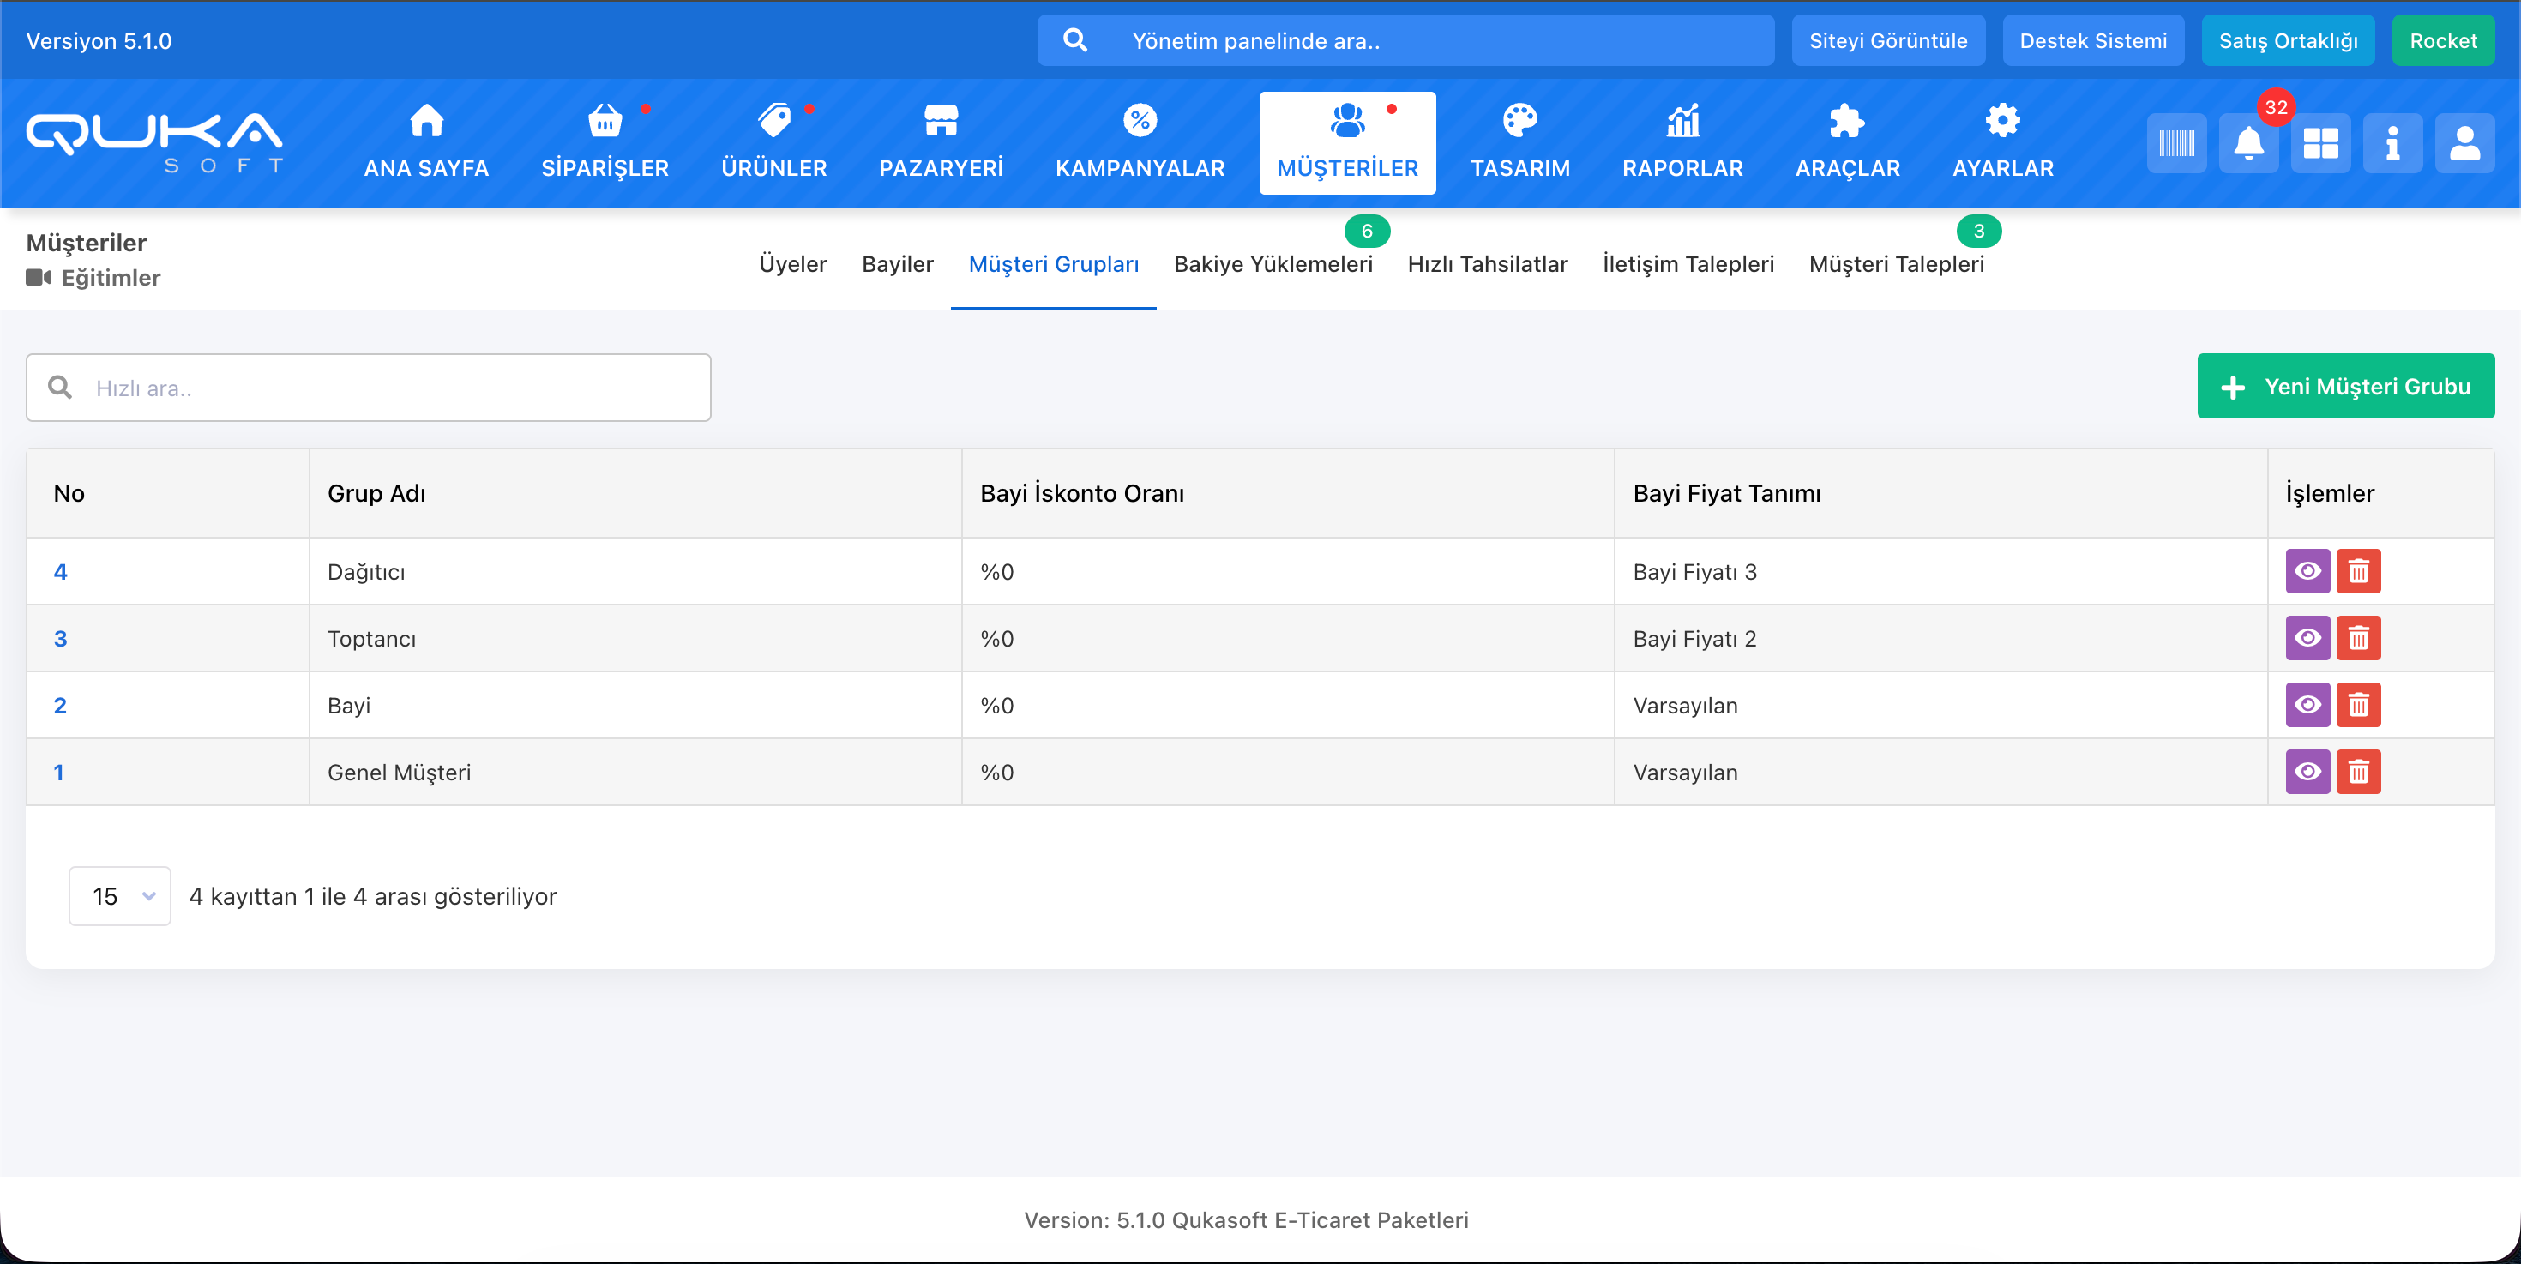Click eye icon on Dağıtıcı row
2521x1264 pixels.
[x=2307, y=571]
